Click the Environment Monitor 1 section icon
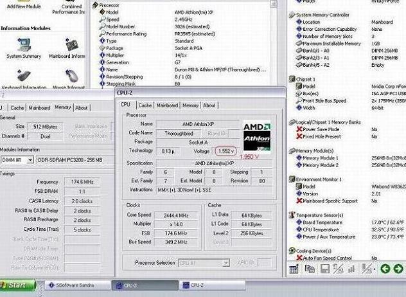The width and height of the screenshot is (406, 297). (x=292, y=179)
